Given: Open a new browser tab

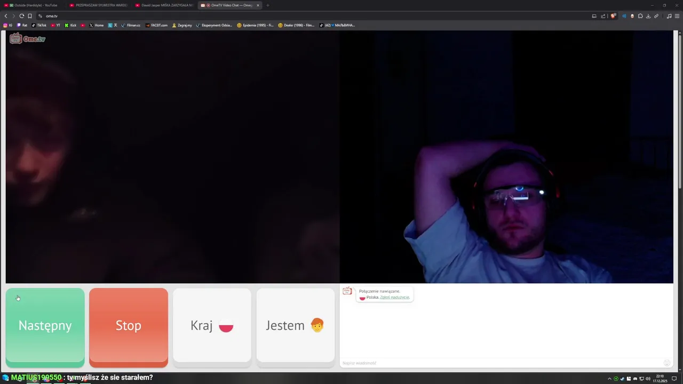Looking at the screenshot, I should [x=268, y=5].
